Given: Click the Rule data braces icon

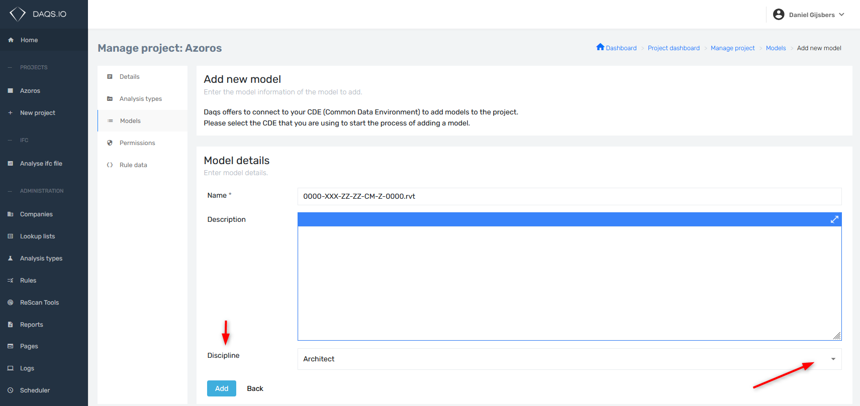Looking at the screenshot, I should [x=110, y=165].
